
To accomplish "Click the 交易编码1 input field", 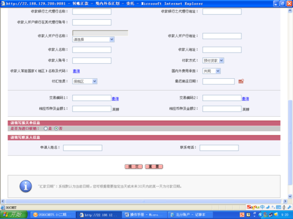I will click(x=92, y=98).
